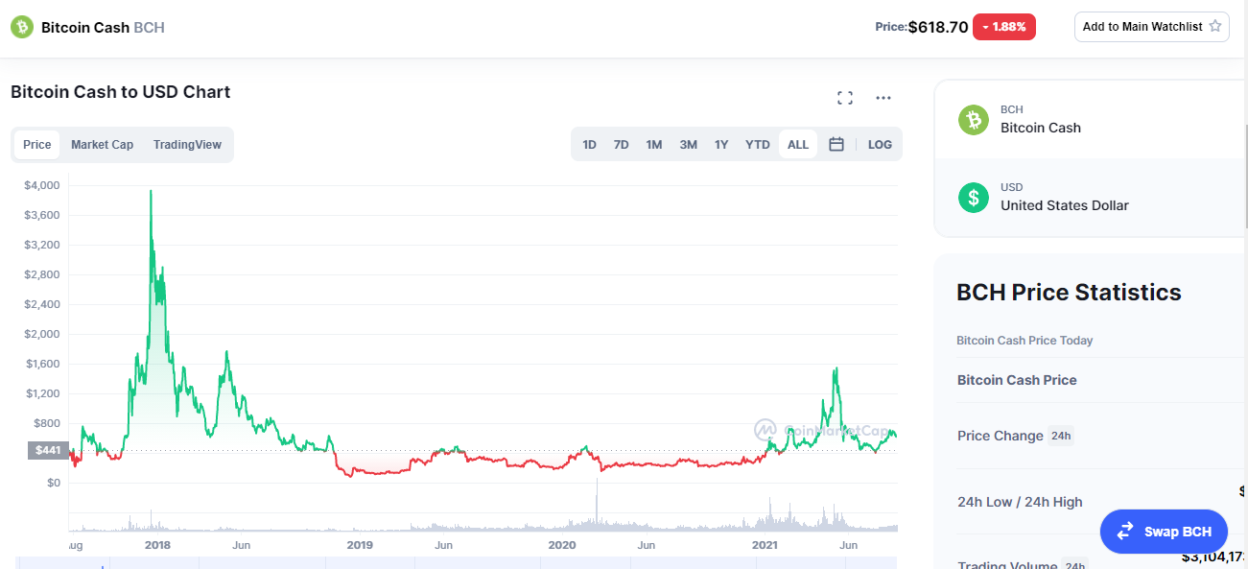Switch to the Market Cap tab
Screen dimensions: 1248x569
click(102, 145)
